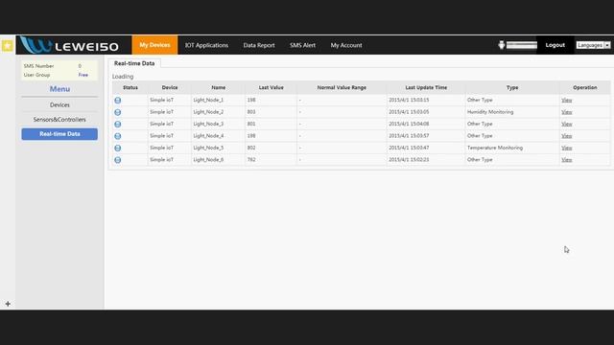Open the My Devices tab
614x345 pixels.
(154, 45)
